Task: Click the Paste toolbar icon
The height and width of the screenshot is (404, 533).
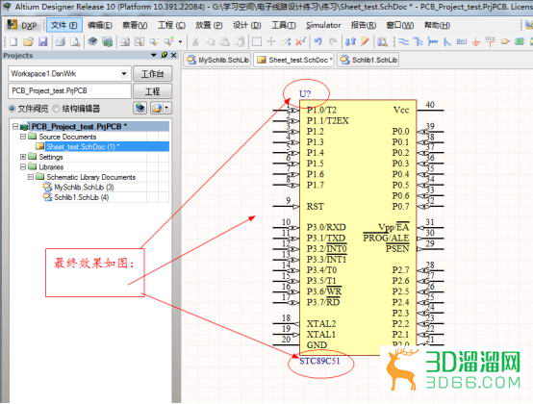Action: click(x=225, y=41)
